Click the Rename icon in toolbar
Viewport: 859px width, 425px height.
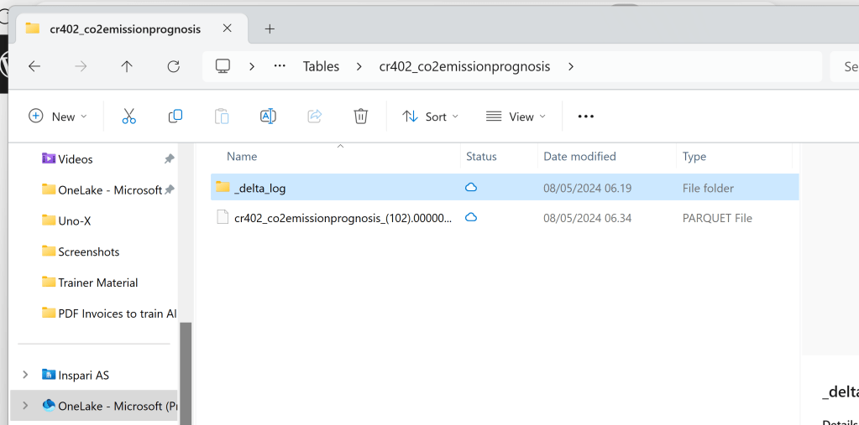pos(268,117)
